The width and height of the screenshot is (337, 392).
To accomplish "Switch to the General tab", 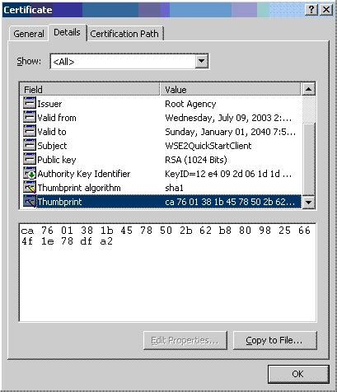I will [29, 34].
